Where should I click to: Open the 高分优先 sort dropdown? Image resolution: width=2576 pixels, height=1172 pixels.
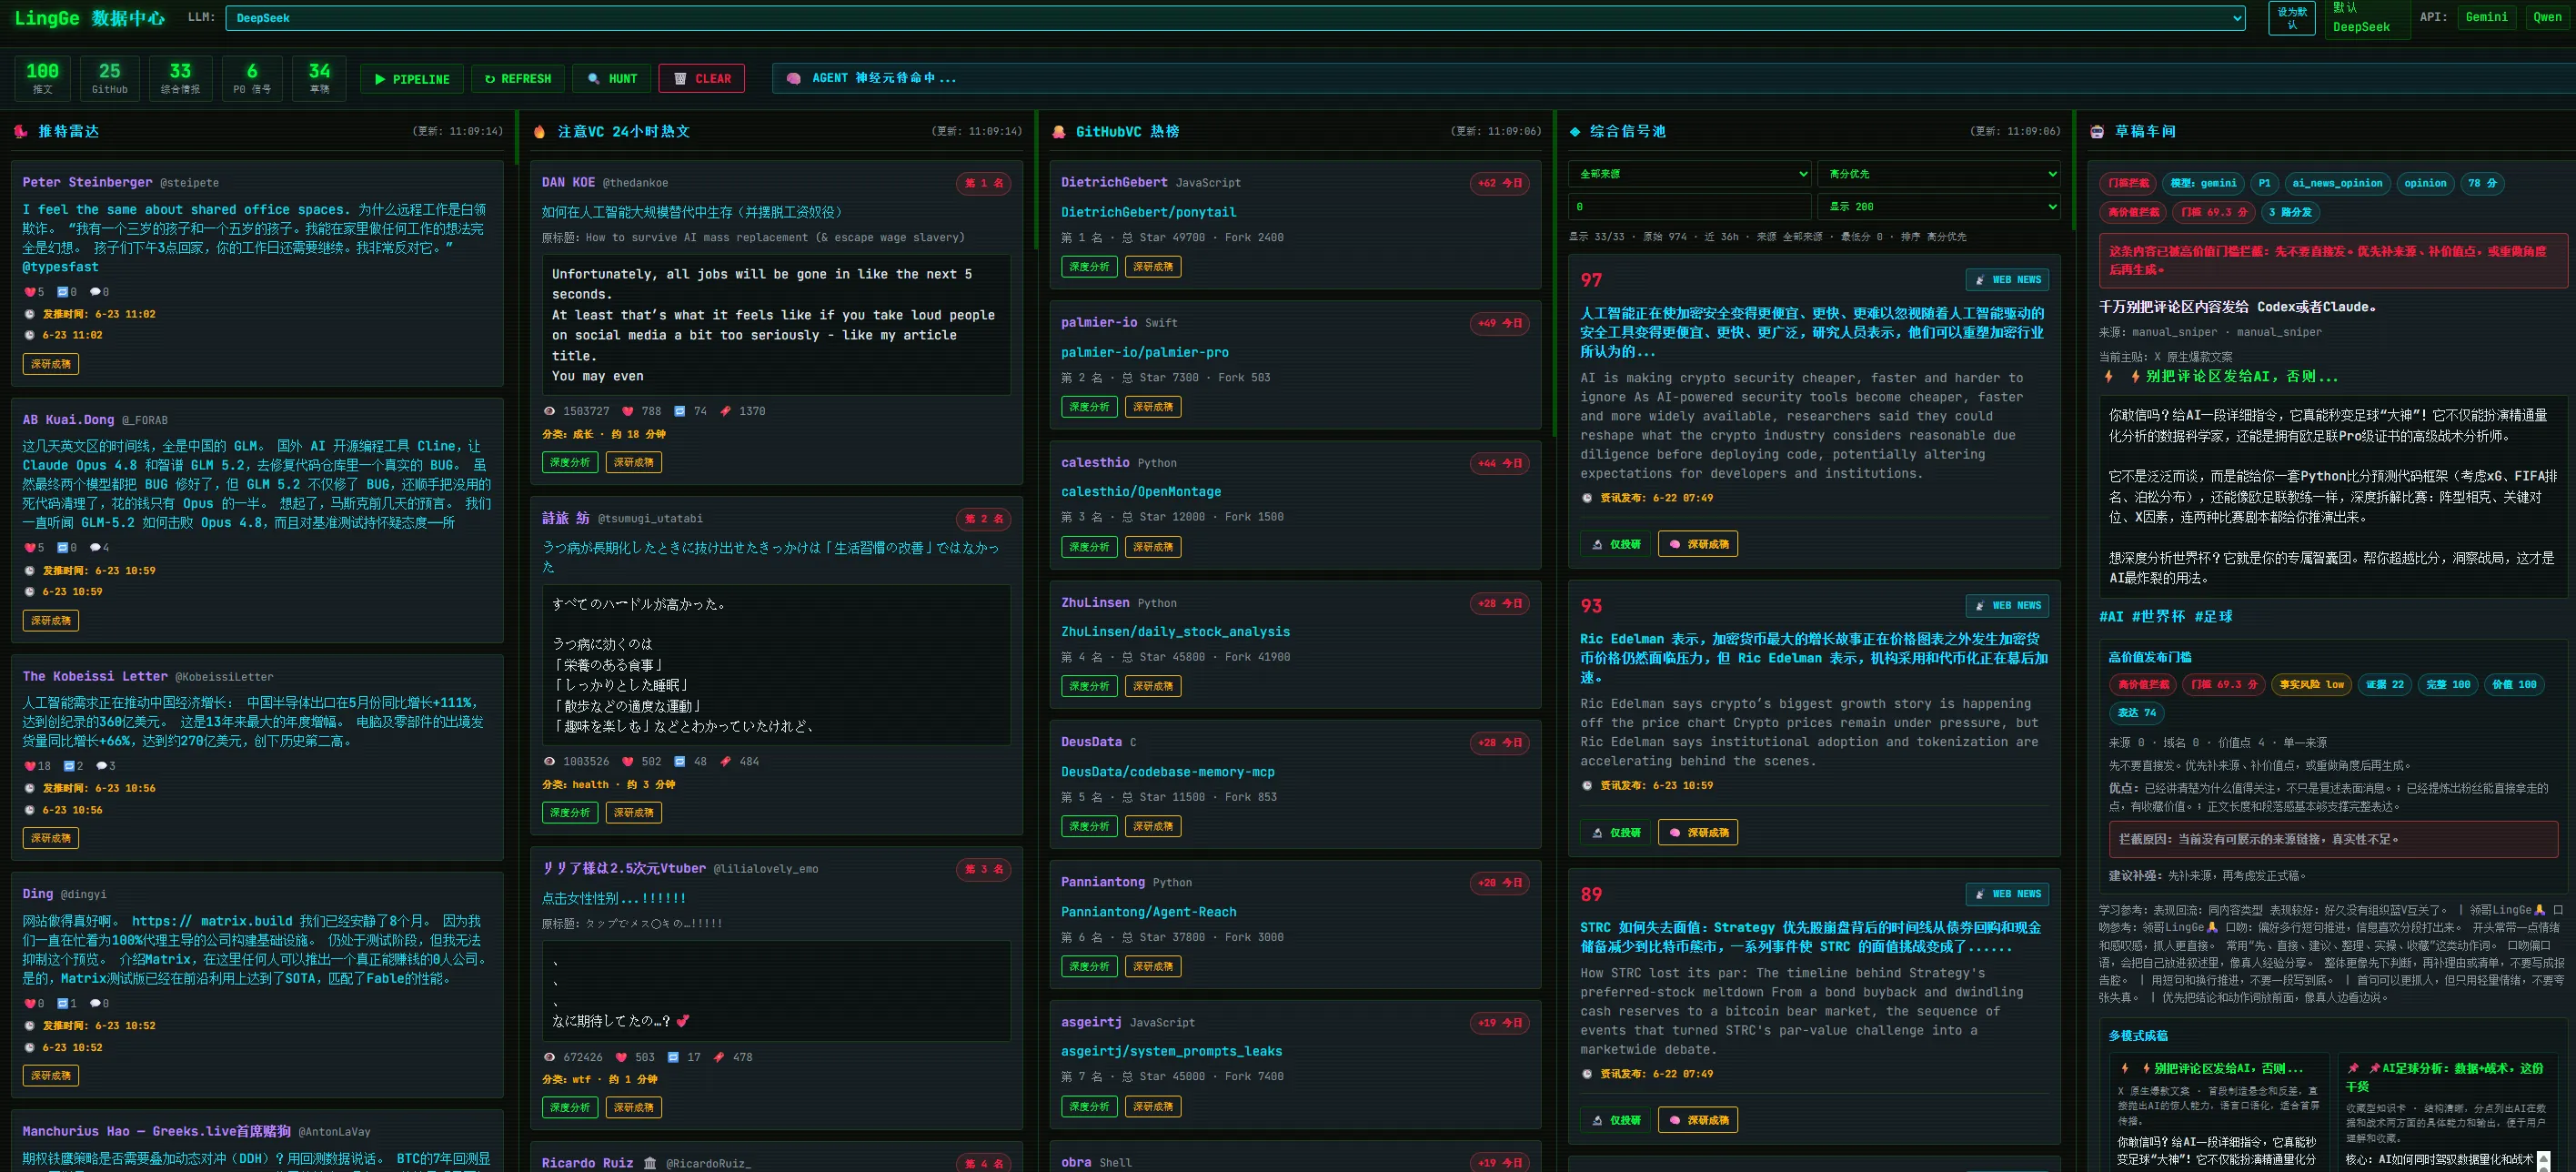(x=1938, y=174)
